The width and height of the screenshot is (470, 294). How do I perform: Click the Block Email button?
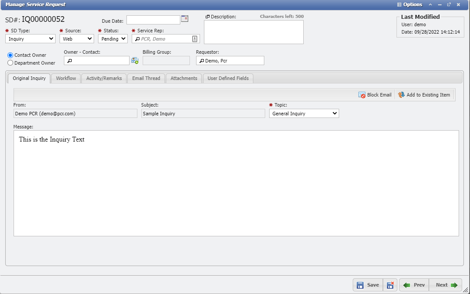tap(375, 95)
